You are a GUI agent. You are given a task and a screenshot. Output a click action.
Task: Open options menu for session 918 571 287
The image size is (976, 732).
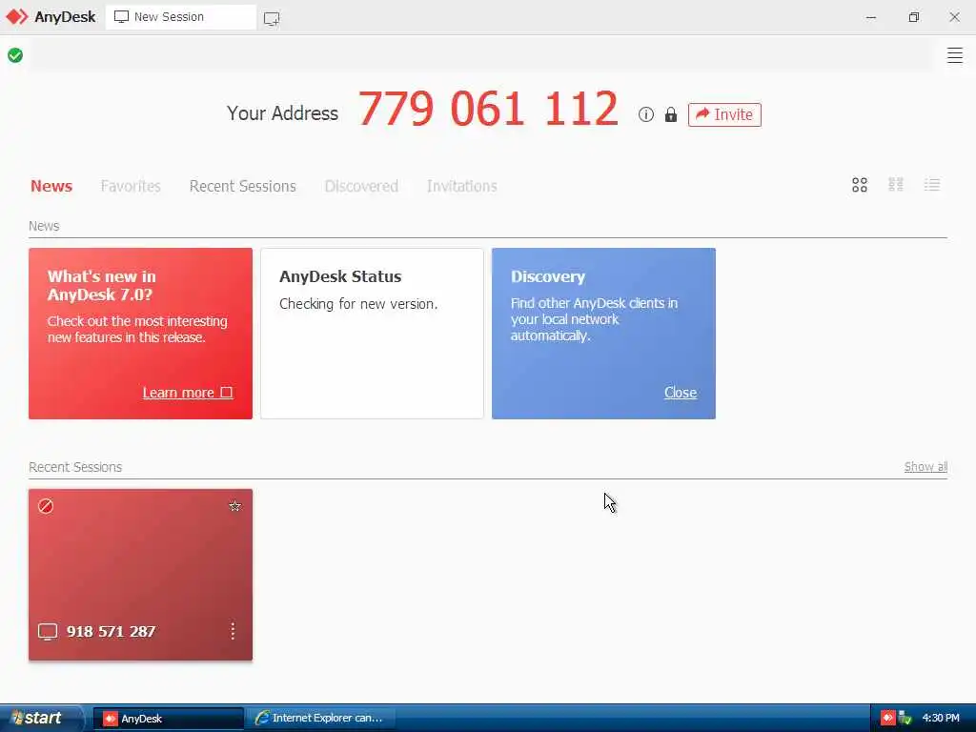[233, 631]
